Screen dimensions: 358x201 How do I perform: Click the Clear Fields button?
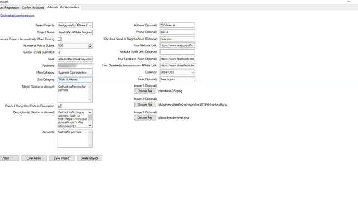(x=34, y=158)
